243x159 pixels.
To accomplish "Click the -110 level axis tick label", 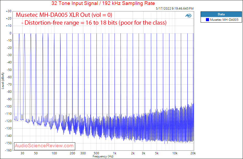I will tap(8, 114).
